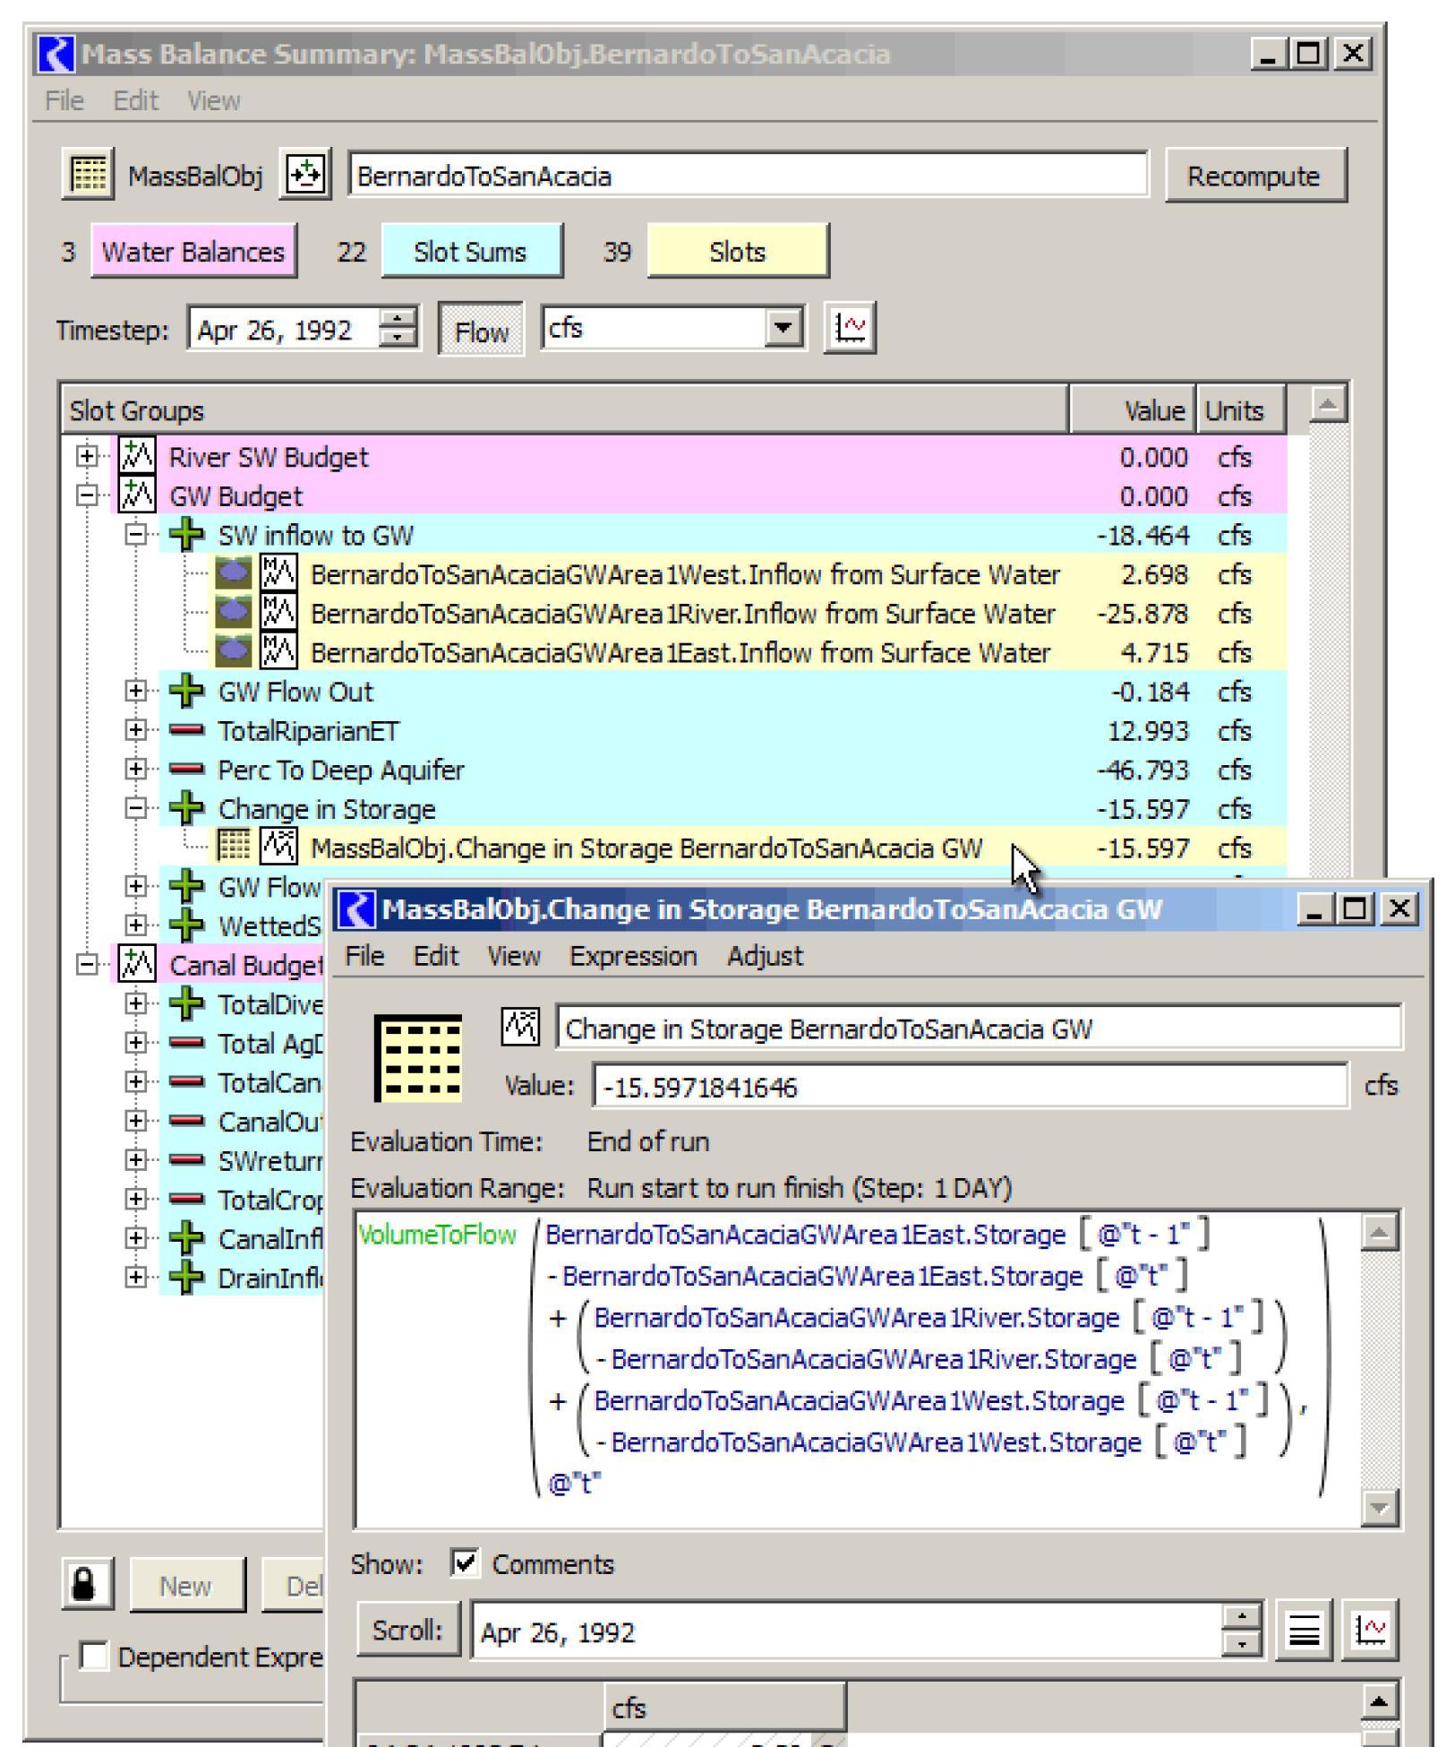Click the object selector icon next to MassBalObj
The width and height of the screenshot is (1455, 1747).
pyautogui.click(x=305, y=174)
